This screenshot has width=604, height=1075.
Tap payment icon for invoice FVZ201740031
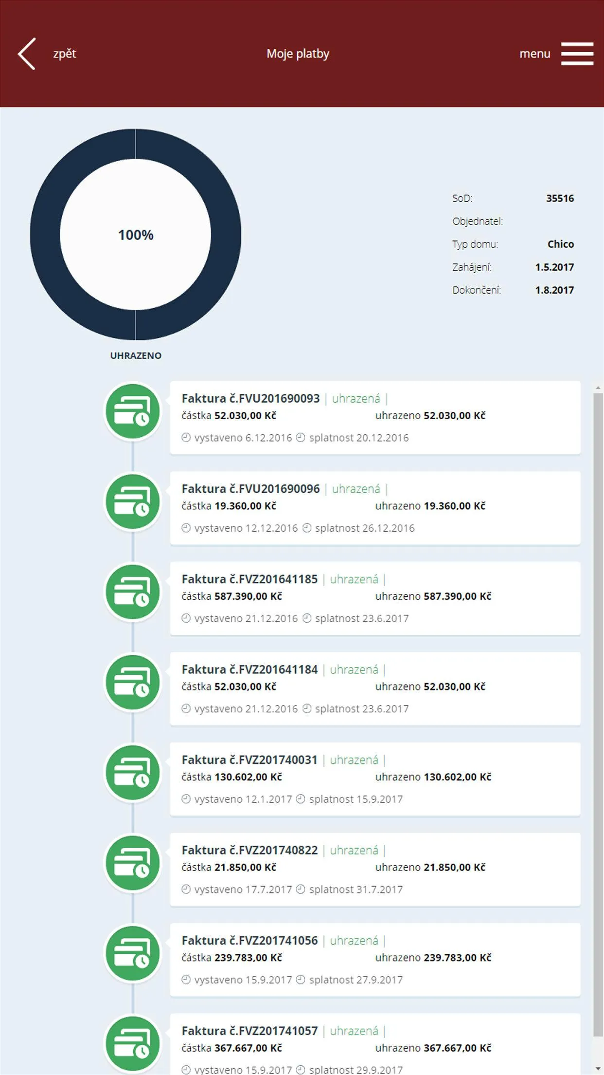click(x=133, y=773)
